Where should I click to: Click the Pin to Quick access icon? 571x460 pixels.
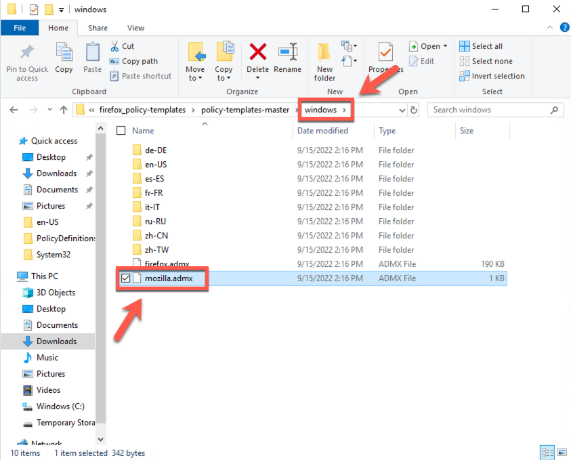(27, 51)
